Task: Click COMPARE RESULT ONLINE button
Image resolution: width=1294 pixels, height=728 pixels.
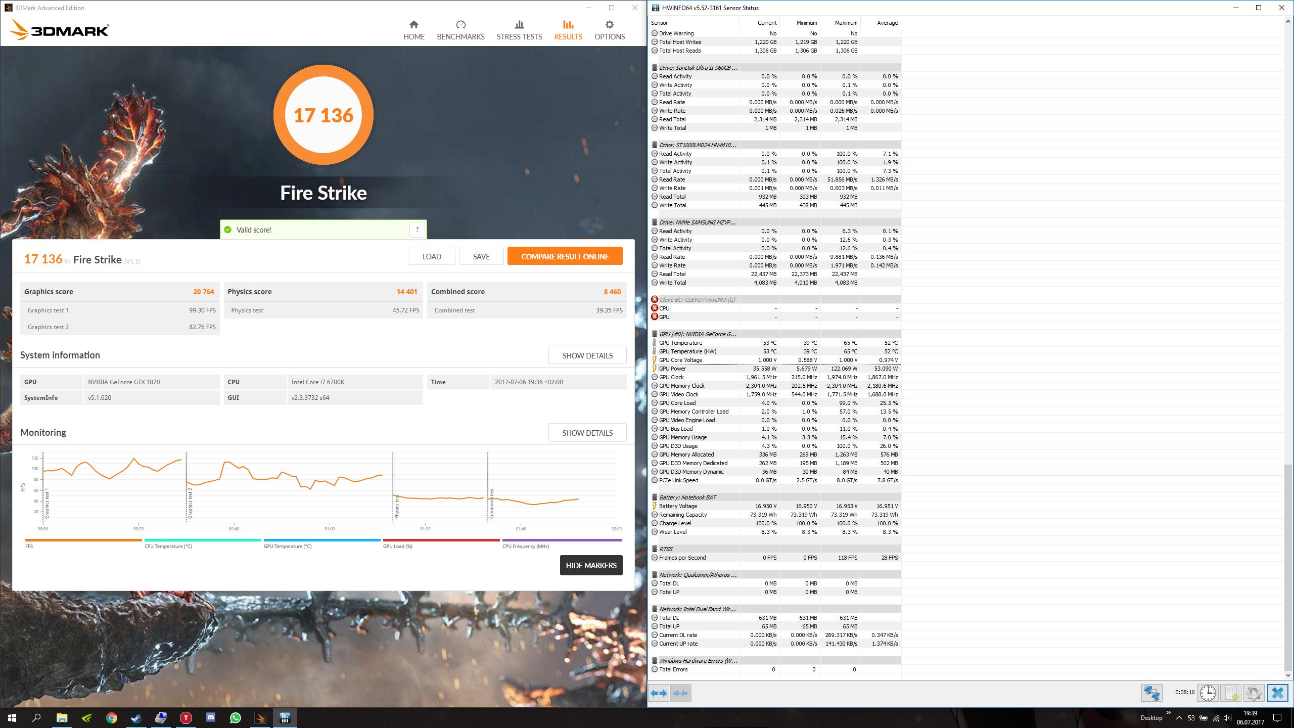Action: [565, 256]
